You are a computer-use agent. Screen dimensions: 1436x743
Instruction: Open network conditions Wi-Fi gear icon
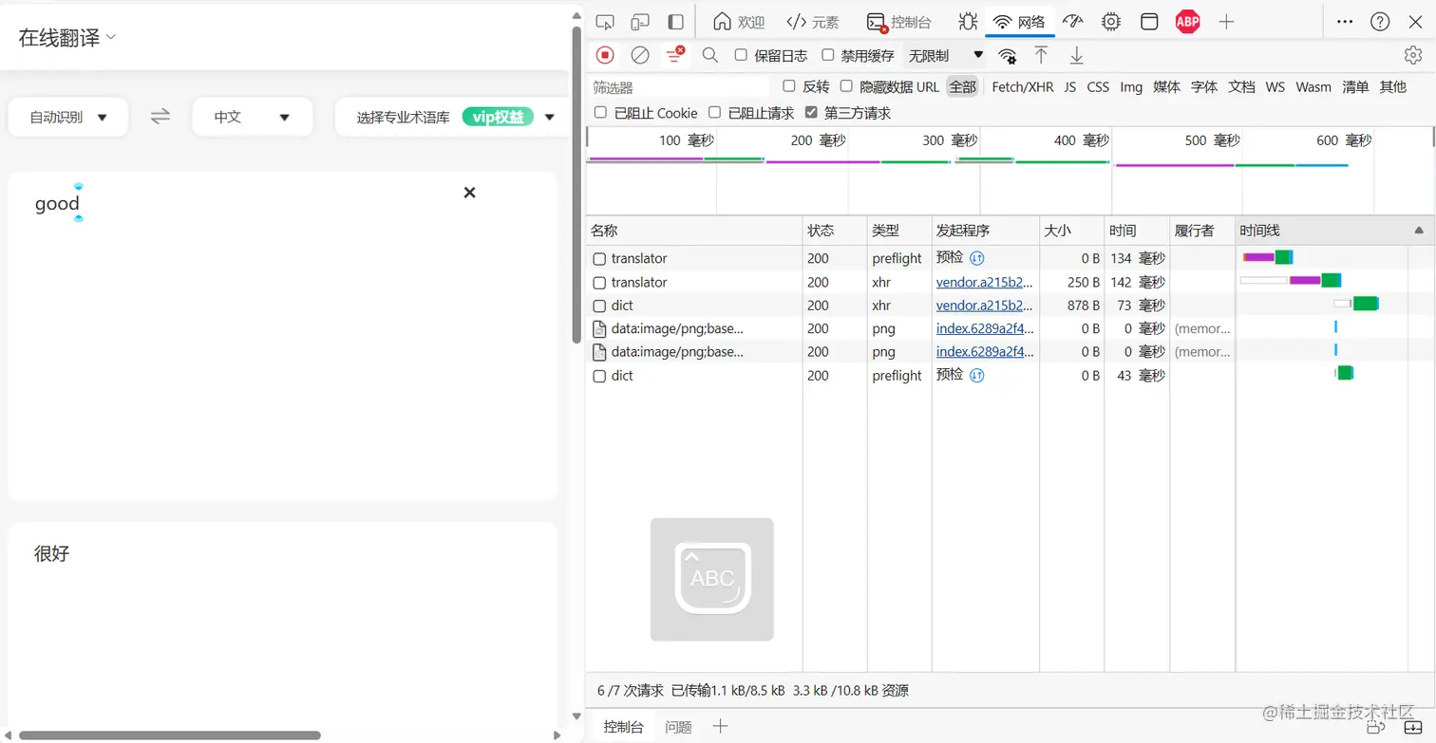1008,56
